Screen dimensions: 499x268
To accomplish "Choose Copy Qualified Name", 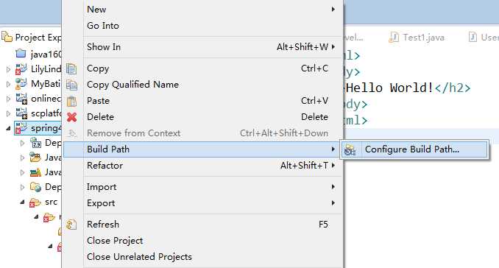I will coord(202,85).
